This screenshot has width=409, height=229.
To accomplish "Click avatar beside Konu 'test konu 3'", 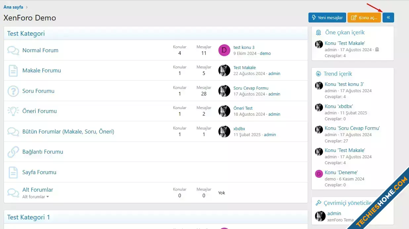I will pyautogui.click(x=319, y=86).
